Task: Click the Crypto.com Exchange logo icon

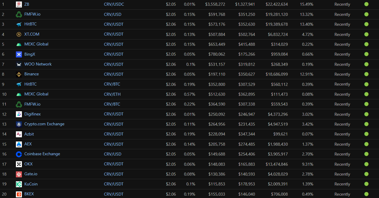Action: click(19, 124)
